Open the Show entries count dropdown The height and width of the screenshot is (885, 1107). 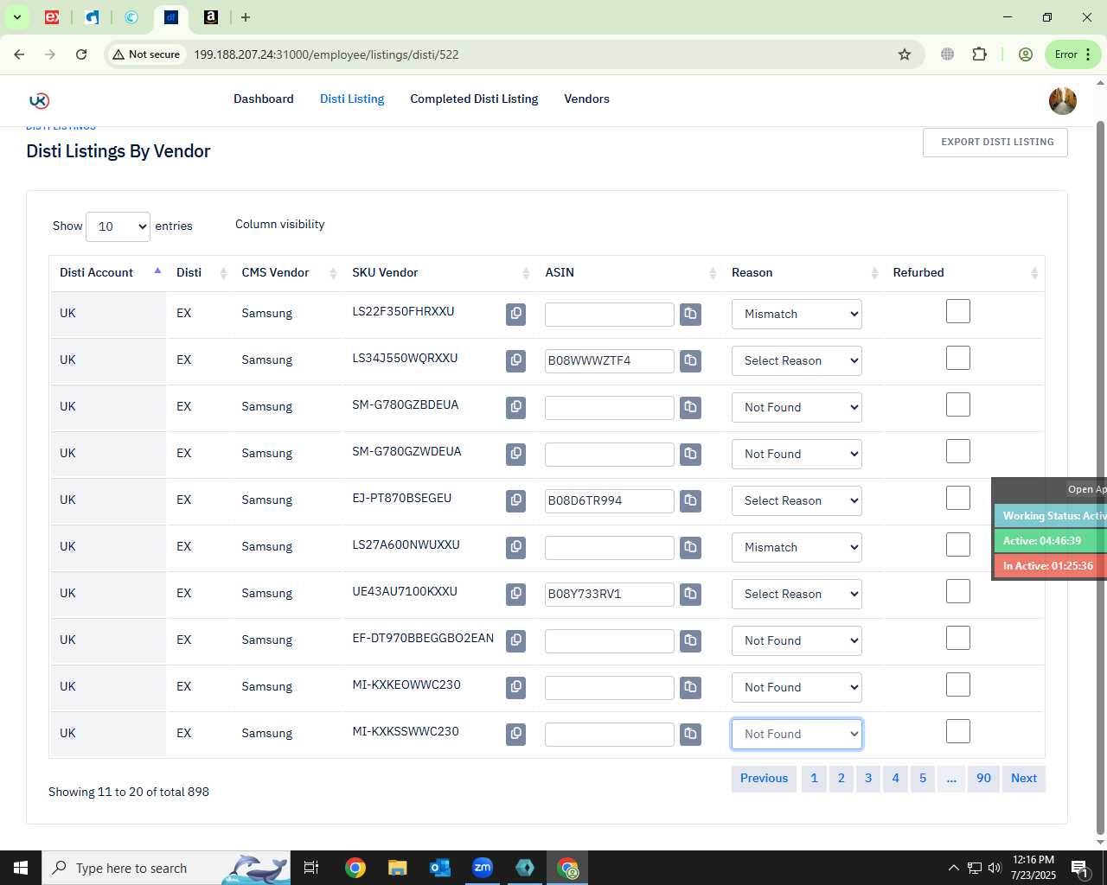[x=118, y=226]
